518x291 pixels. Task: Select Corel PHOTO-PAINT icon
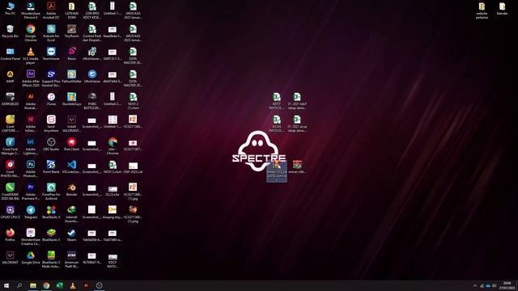click(11, 168)
